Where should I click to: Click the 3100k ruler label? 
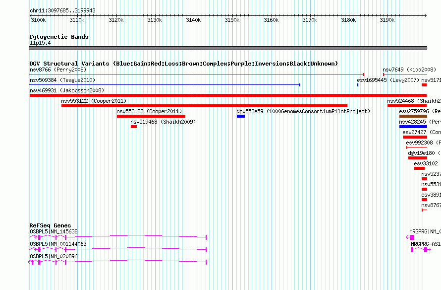[38, 20]
